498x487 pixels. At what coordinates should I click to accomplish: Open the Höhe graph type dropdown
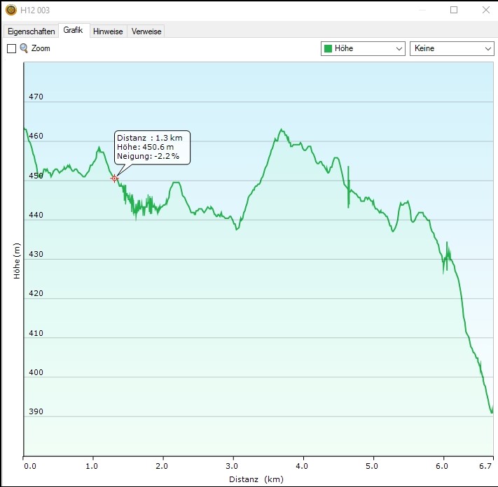pyautogui.click(x=363, y=48)
